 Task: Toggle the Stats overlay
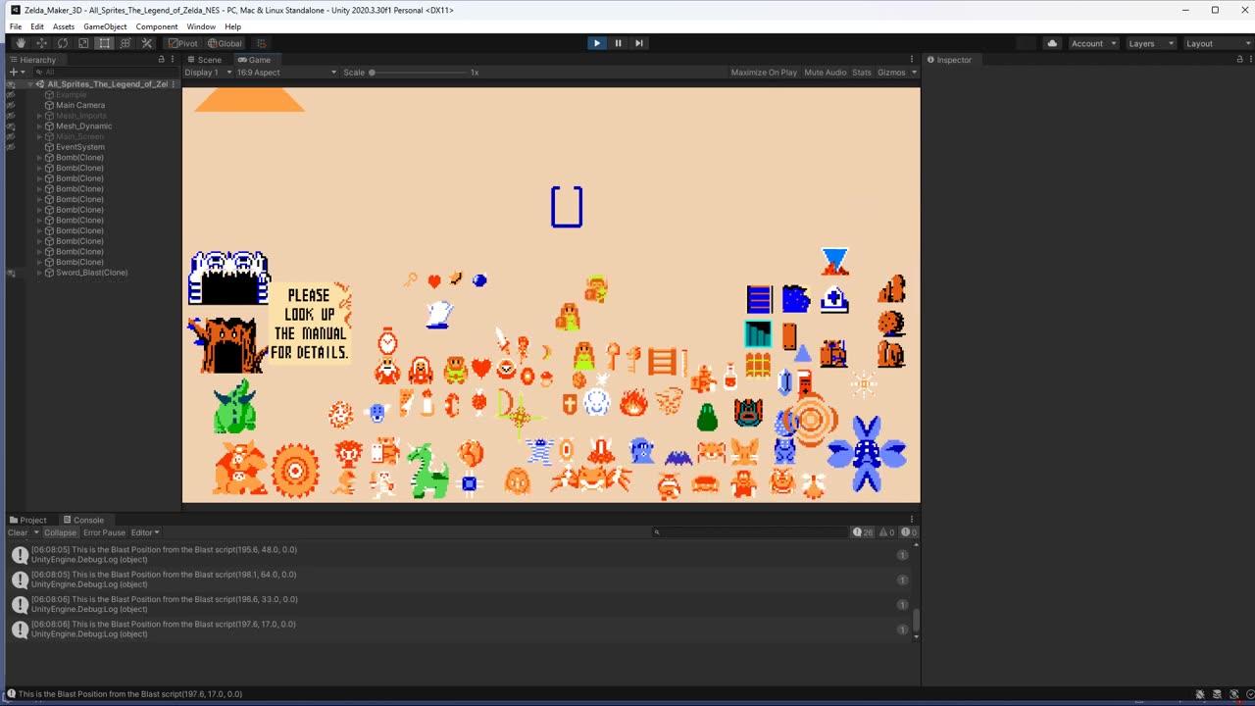point(862,73)
